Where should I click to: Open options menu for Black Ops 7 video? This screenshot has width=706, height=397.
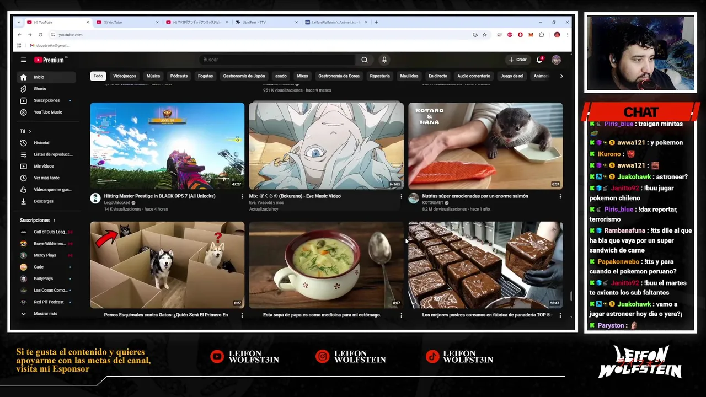pos(242,196)
